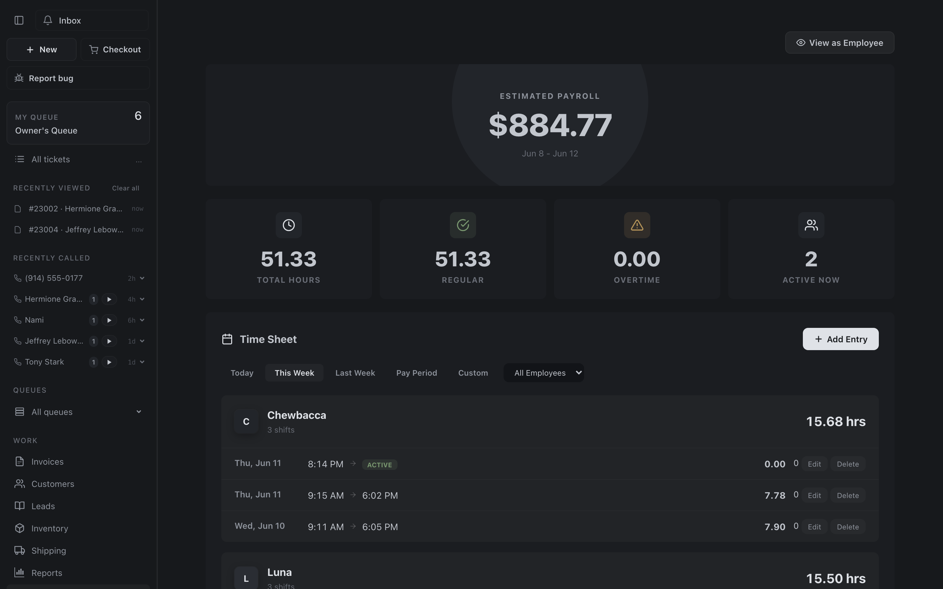Image resolution: width=943 pixels, height=589 pixels.
Task: Edit the 9:15 AM Thursday shift
Action: click(814, 495)
